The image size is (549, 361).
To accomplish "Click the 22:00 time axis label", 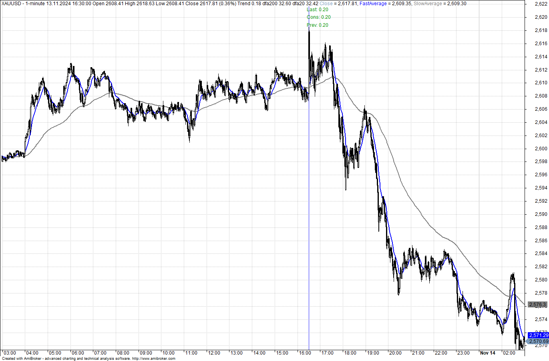I will (x=441, y=353).
